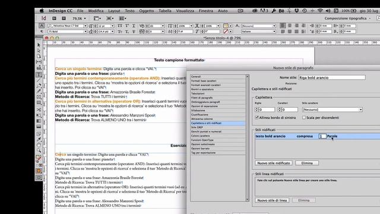This screenshot has width=380, height=214.
Task: Select the Rectangle Frame tool
Action: (x=39, y=97)
